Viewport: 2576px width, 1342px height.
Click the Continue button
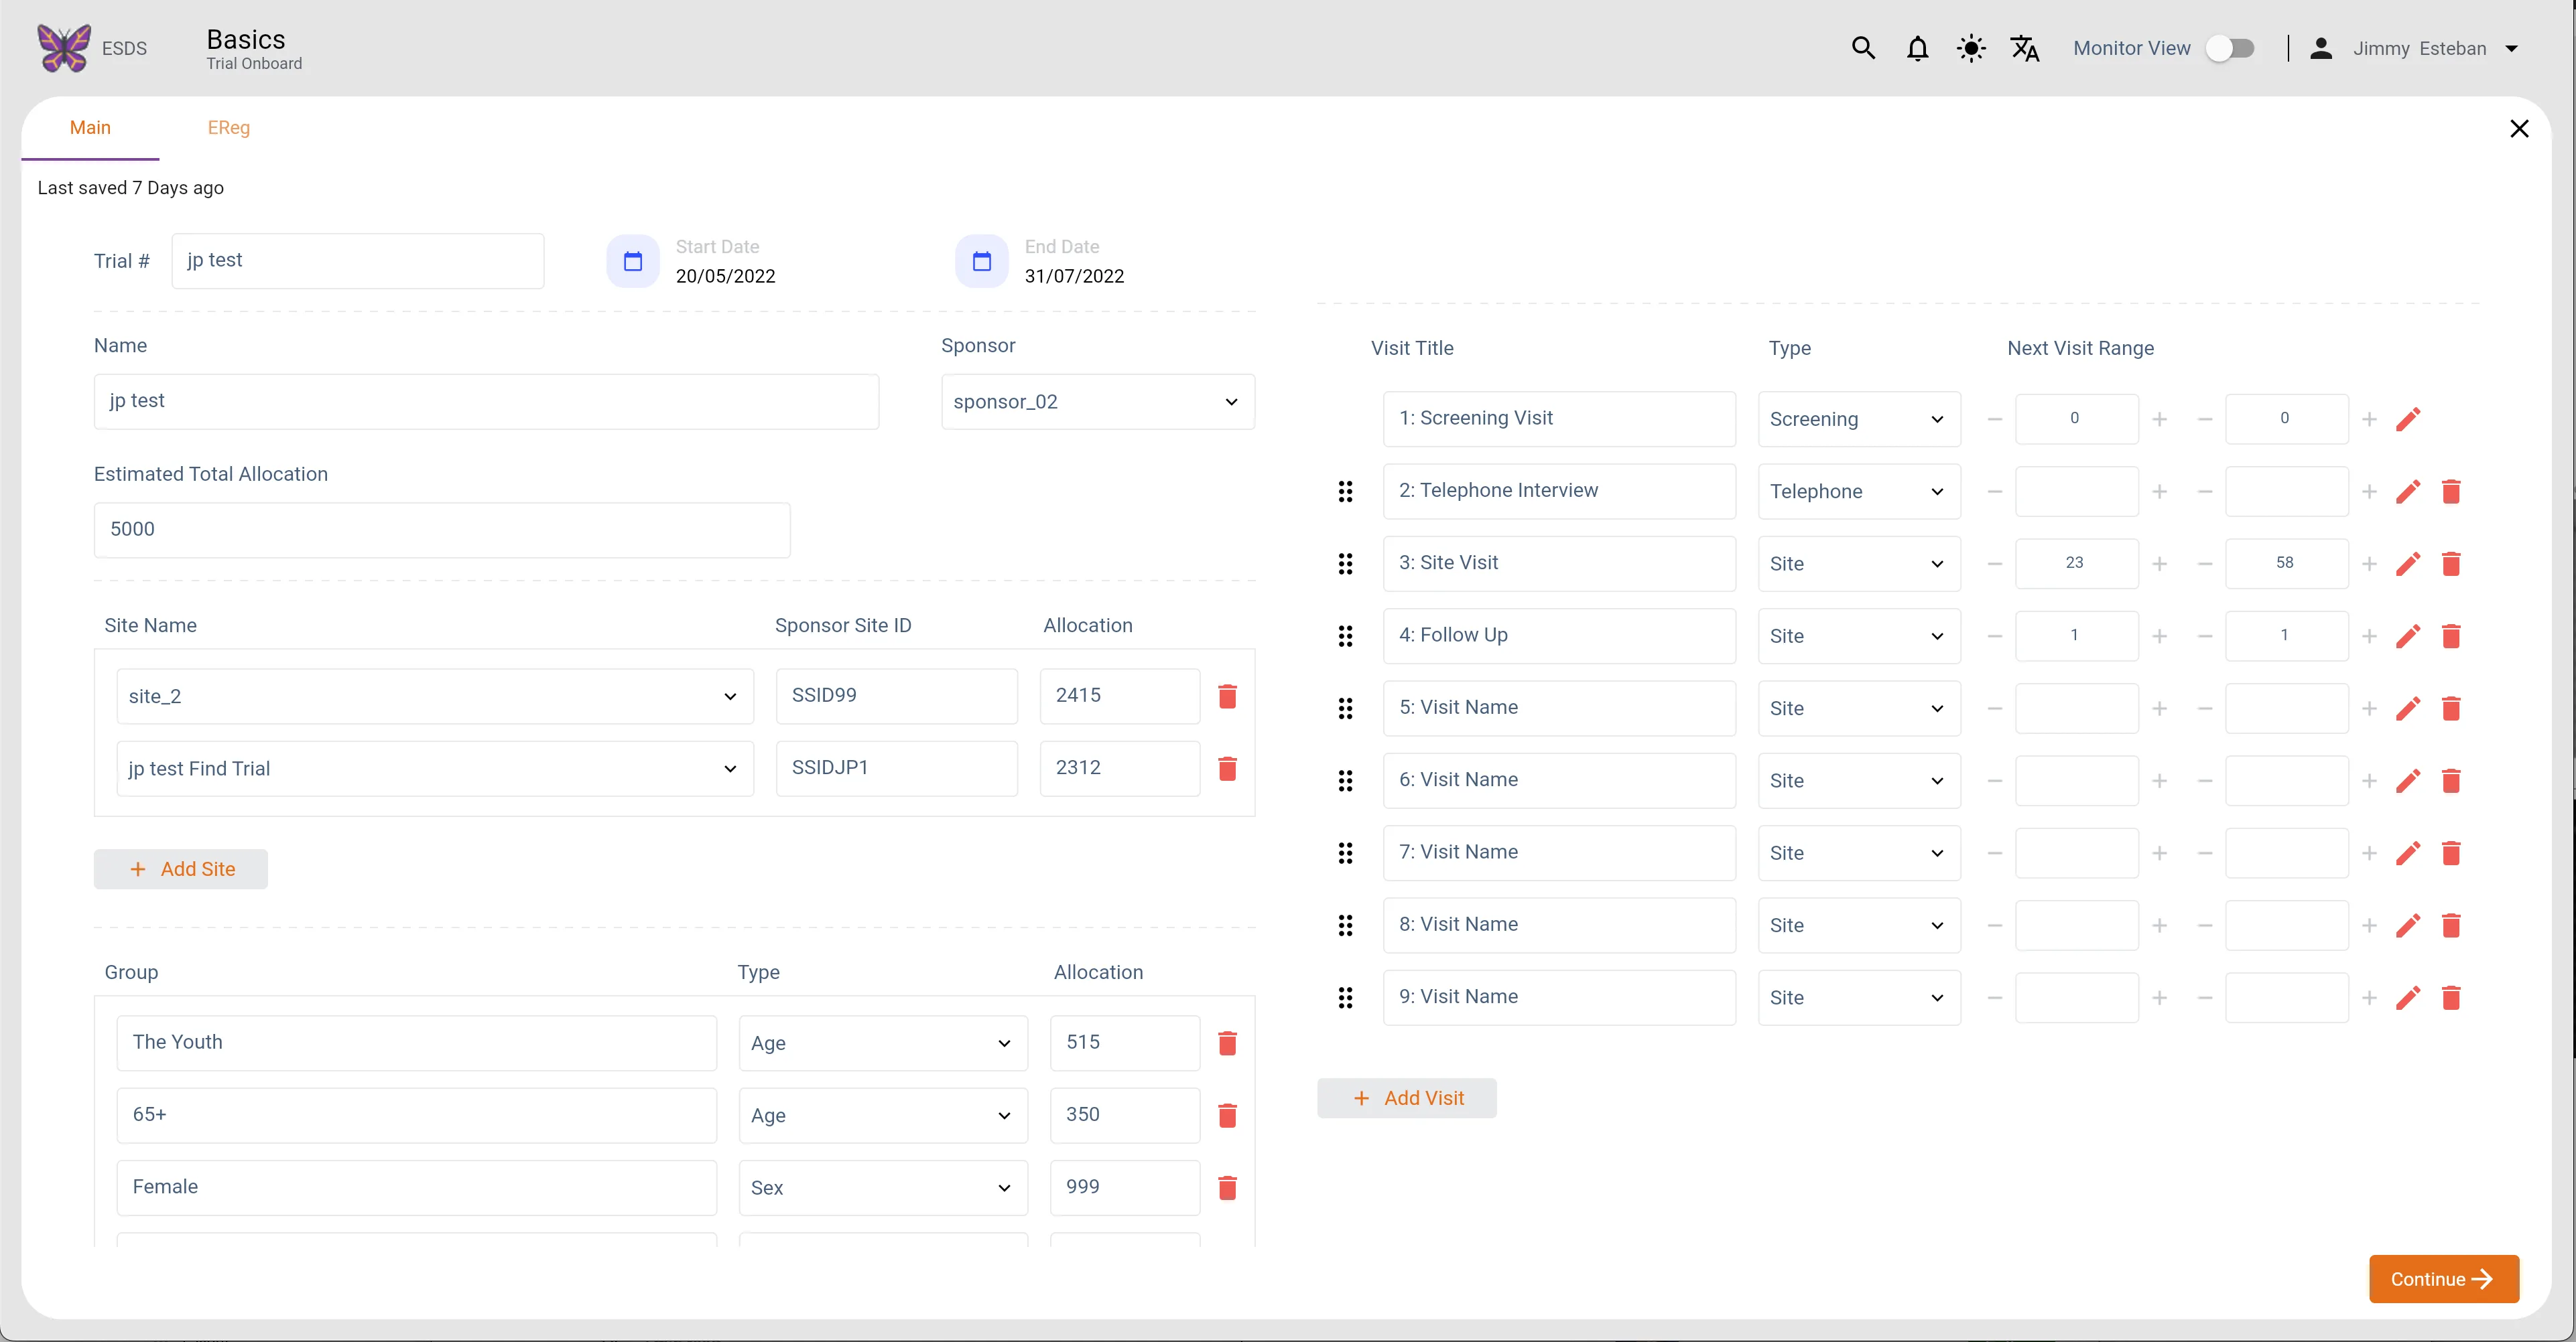pyautogui.click(x=2443, y=1278)
